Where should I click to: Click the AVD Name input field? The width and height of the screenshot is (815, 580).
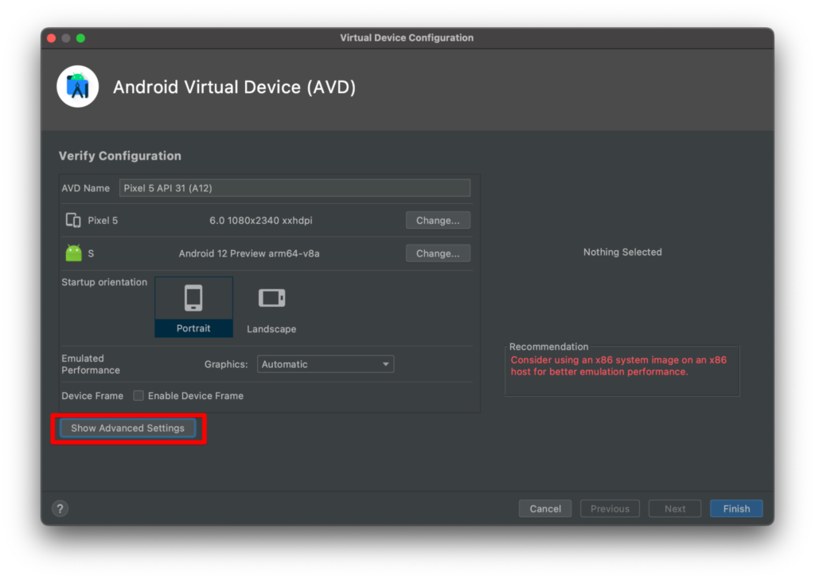294,187
